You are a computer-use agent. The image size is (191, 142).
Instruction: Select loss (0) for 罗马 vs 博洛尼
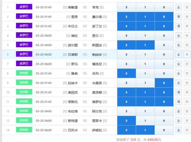pos(164,64)
